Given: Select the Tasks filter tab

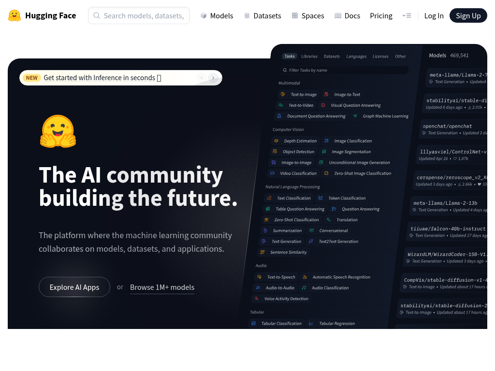Looking at the screenshot, I should tap(290, 56).
